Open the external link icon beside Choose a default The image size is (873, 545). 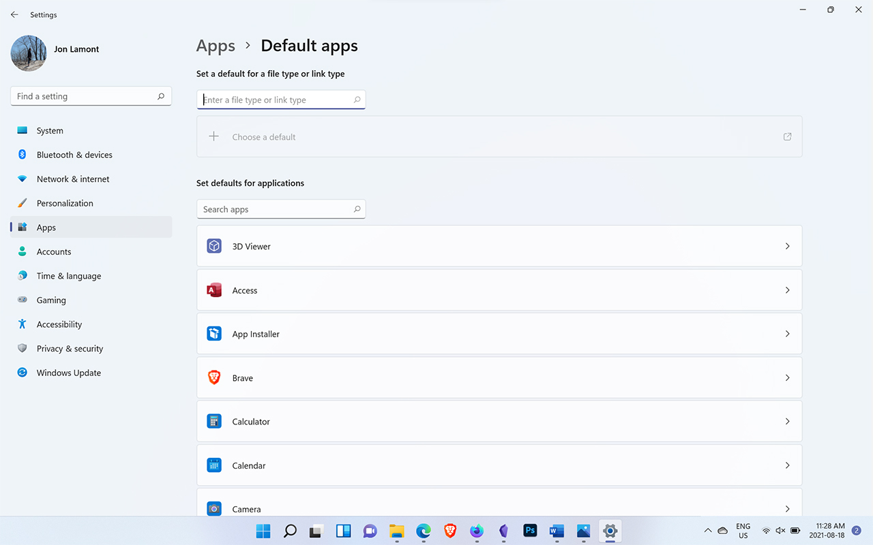pos(787,137)
